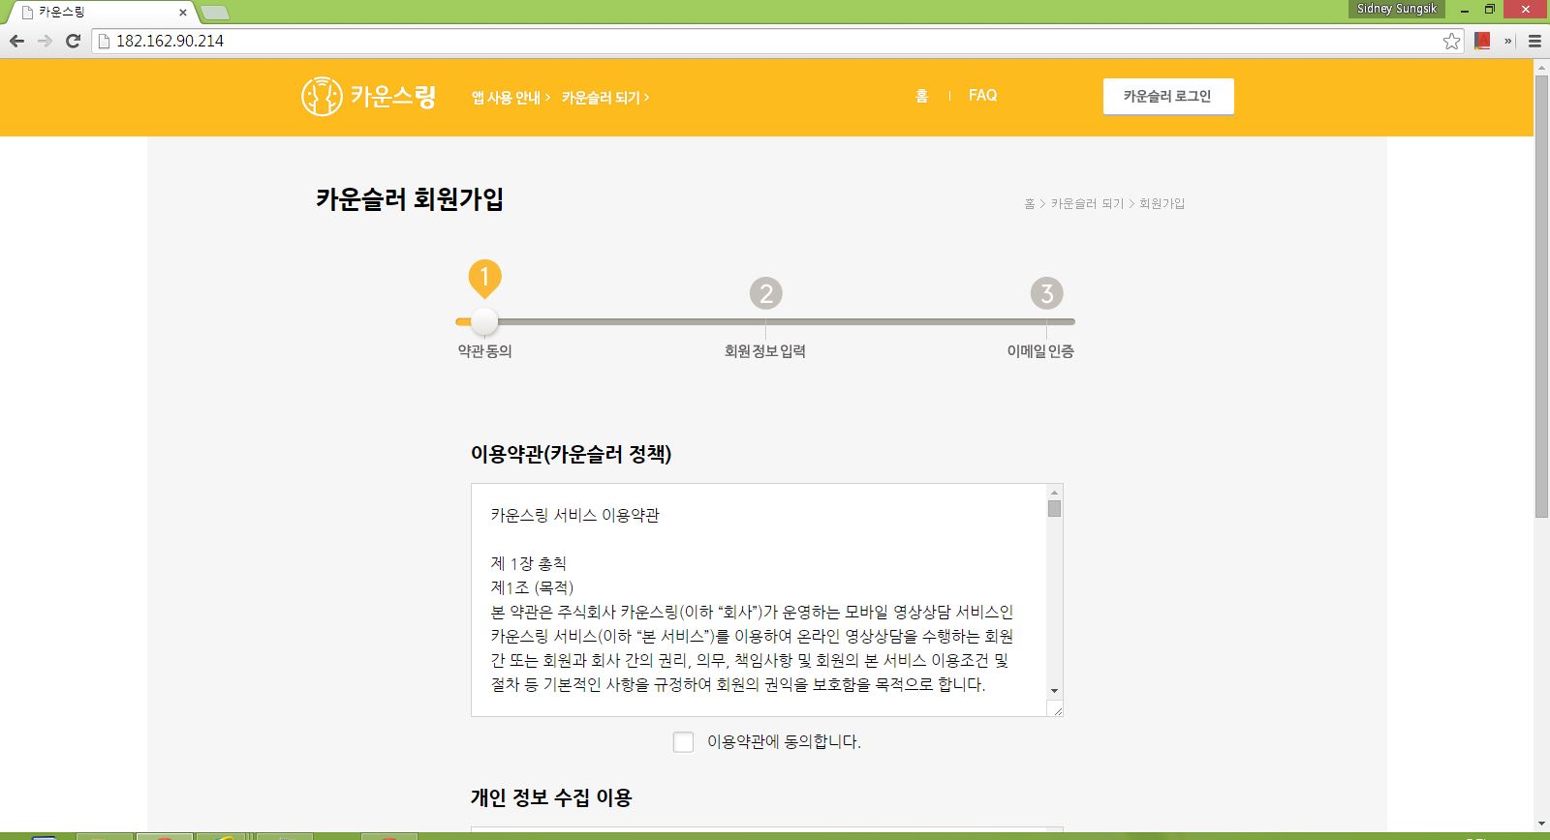Click the 회원정보 입력 step label

click(765, 351)
